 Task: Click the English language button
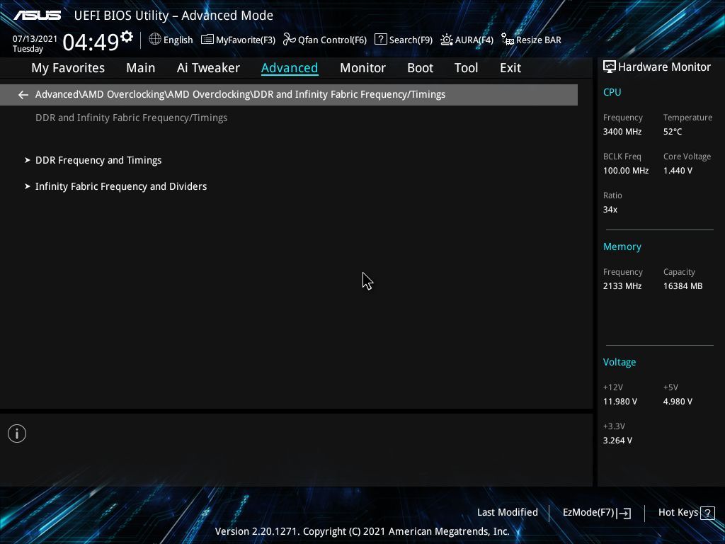(178, 40)
